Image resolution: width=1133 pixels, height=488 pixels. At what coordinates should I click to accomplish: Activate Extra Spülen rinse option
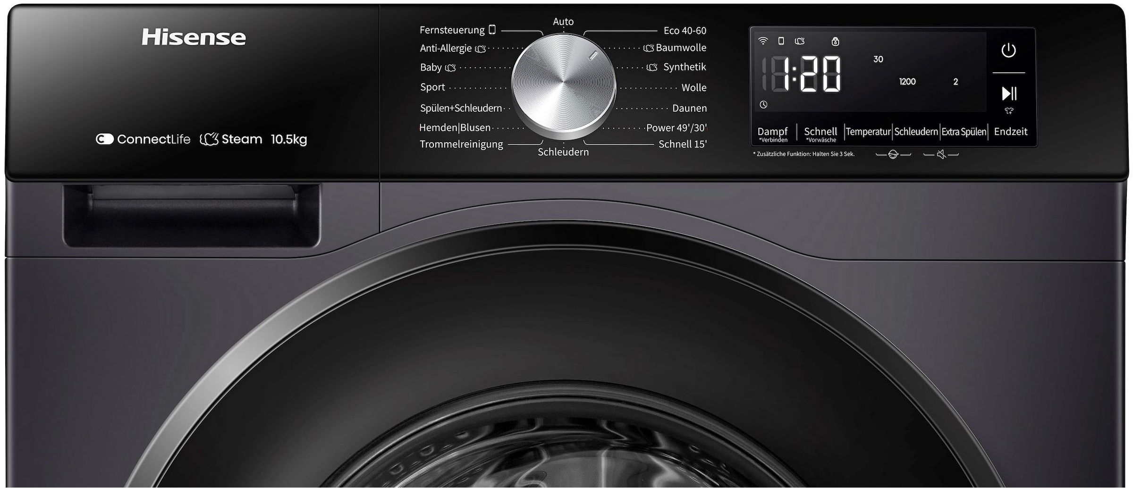pos(964,132)
